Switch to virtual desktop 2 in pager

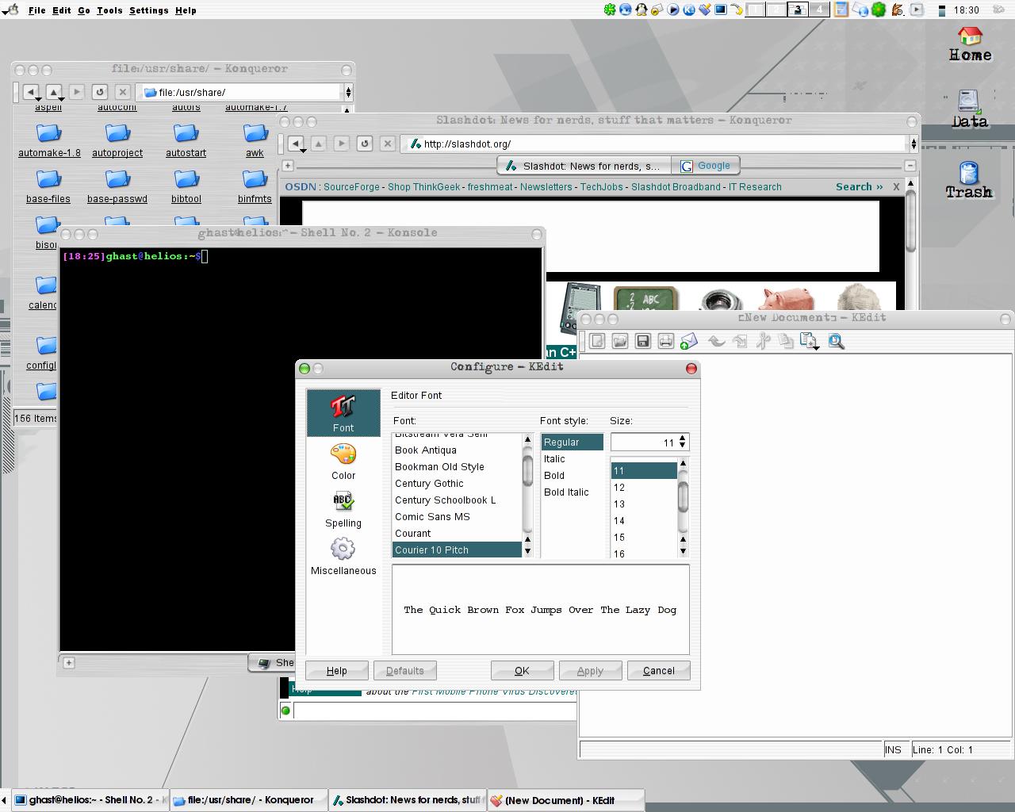coord(777,10)
